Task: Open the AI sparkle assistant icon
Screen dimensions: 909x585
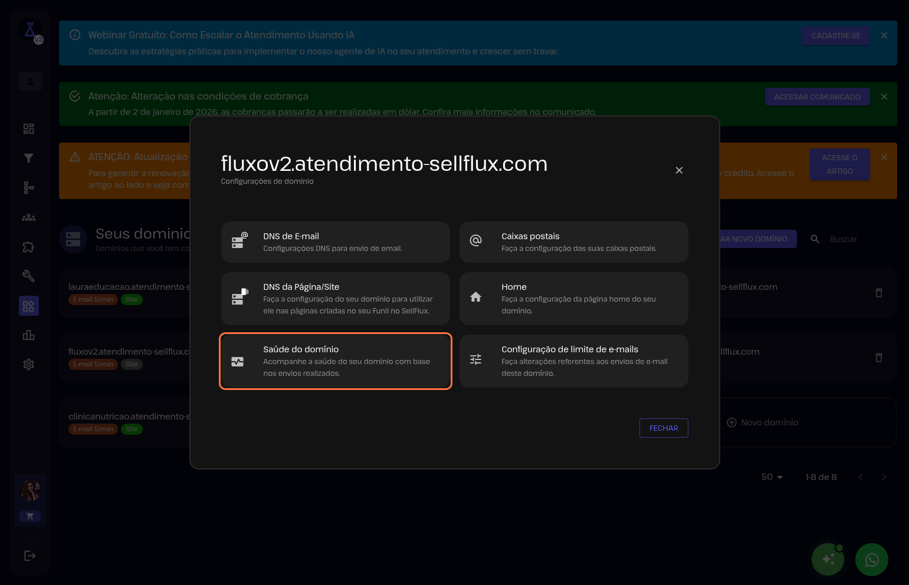Action: coord(828,560)
